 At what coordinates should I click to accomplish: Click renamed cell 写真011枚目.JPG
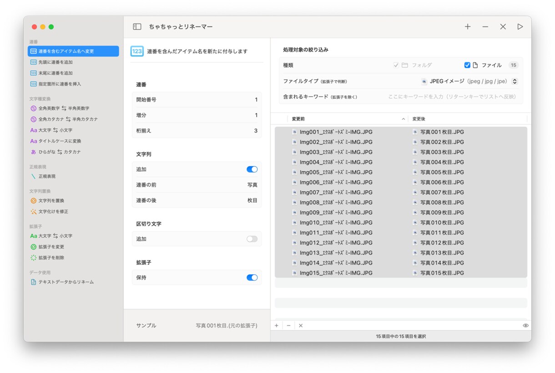point(442,233)
